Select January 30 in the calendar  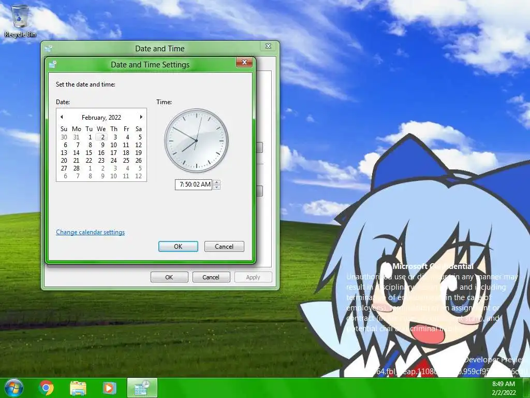click(x=64, y=137)
